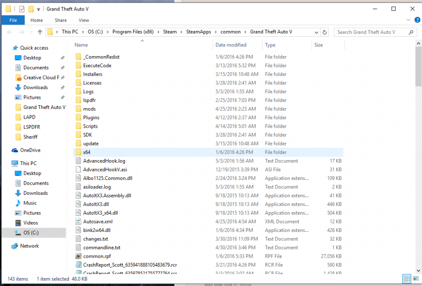
Task: Expand the ribbon with chevron
Action: click(x=408, y=20)
